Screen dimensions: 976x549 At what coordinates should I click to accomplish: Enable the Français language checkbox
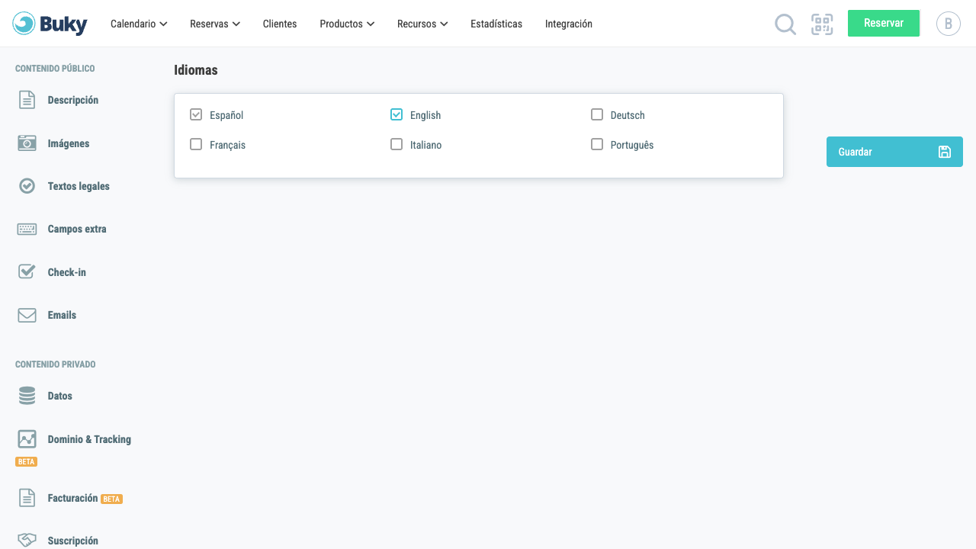[196, 144]
